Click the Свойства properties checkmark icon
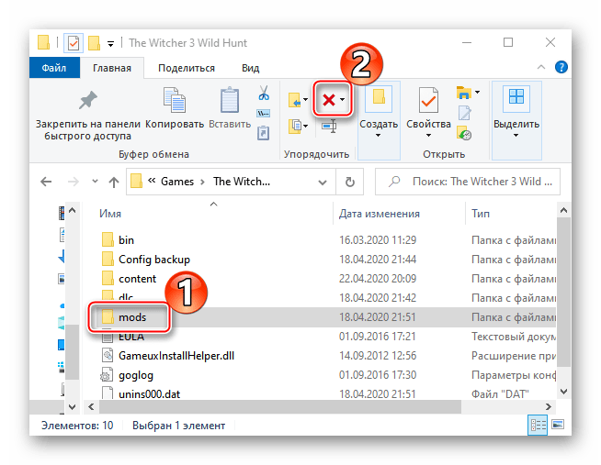Viewport: 601px width, 465px height. click(x=428, y=100)
